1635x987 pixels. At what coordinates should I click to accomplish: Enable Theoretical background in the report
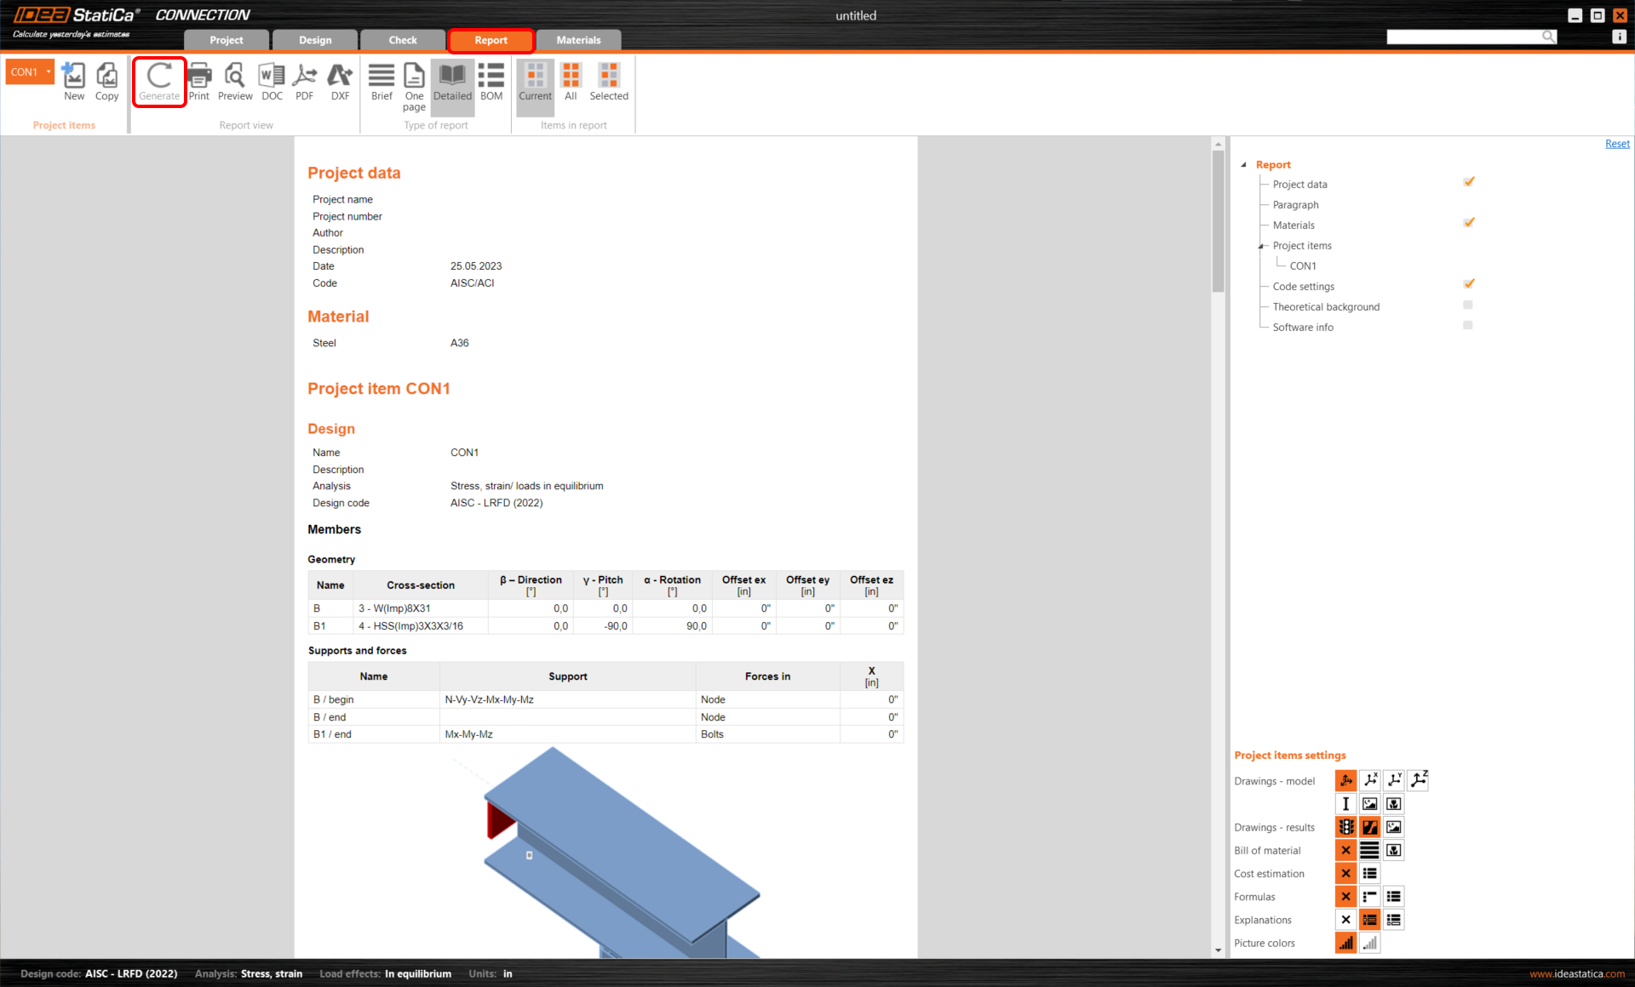pyautogui.click(x=1468, y=304)
